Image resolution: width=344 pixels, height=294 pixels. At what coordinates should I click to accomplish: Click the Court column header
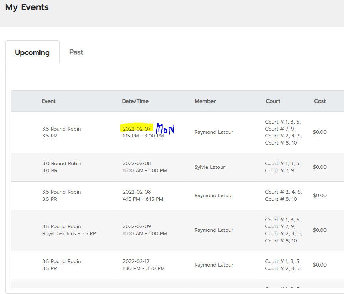[x=273, y=101]
